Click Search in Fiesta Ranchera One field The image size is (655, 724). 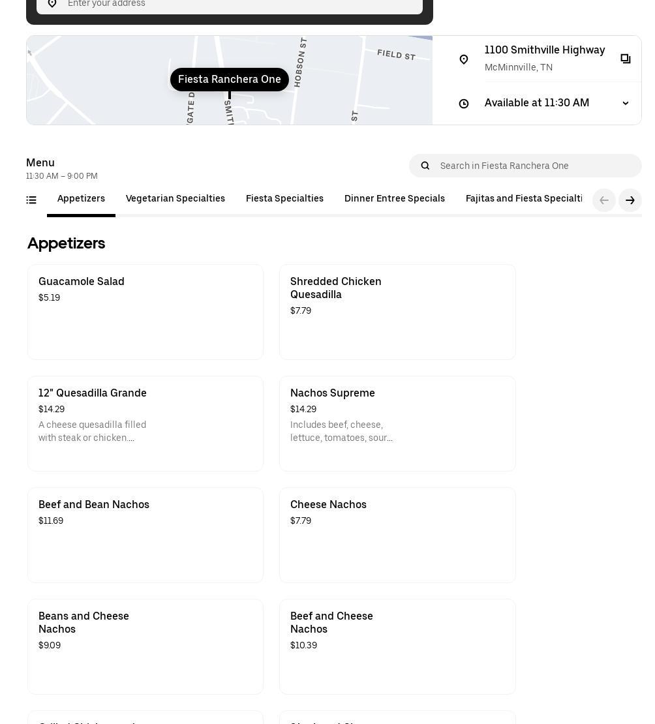pyautogui.click(x=525, y=166)
